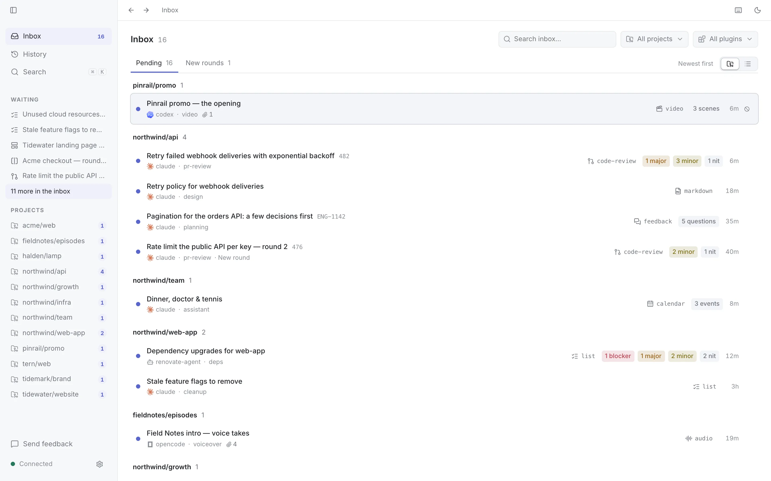This screenshot has height=481, width=771.
Task: Open the All plugins dropdown
Action: point(725,39)
